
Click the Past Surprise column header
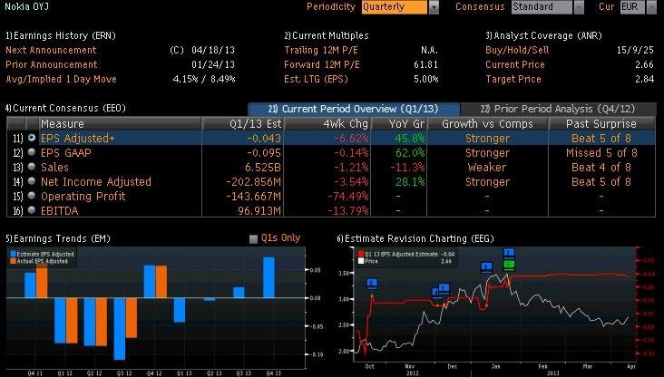(x=601, y=124)
